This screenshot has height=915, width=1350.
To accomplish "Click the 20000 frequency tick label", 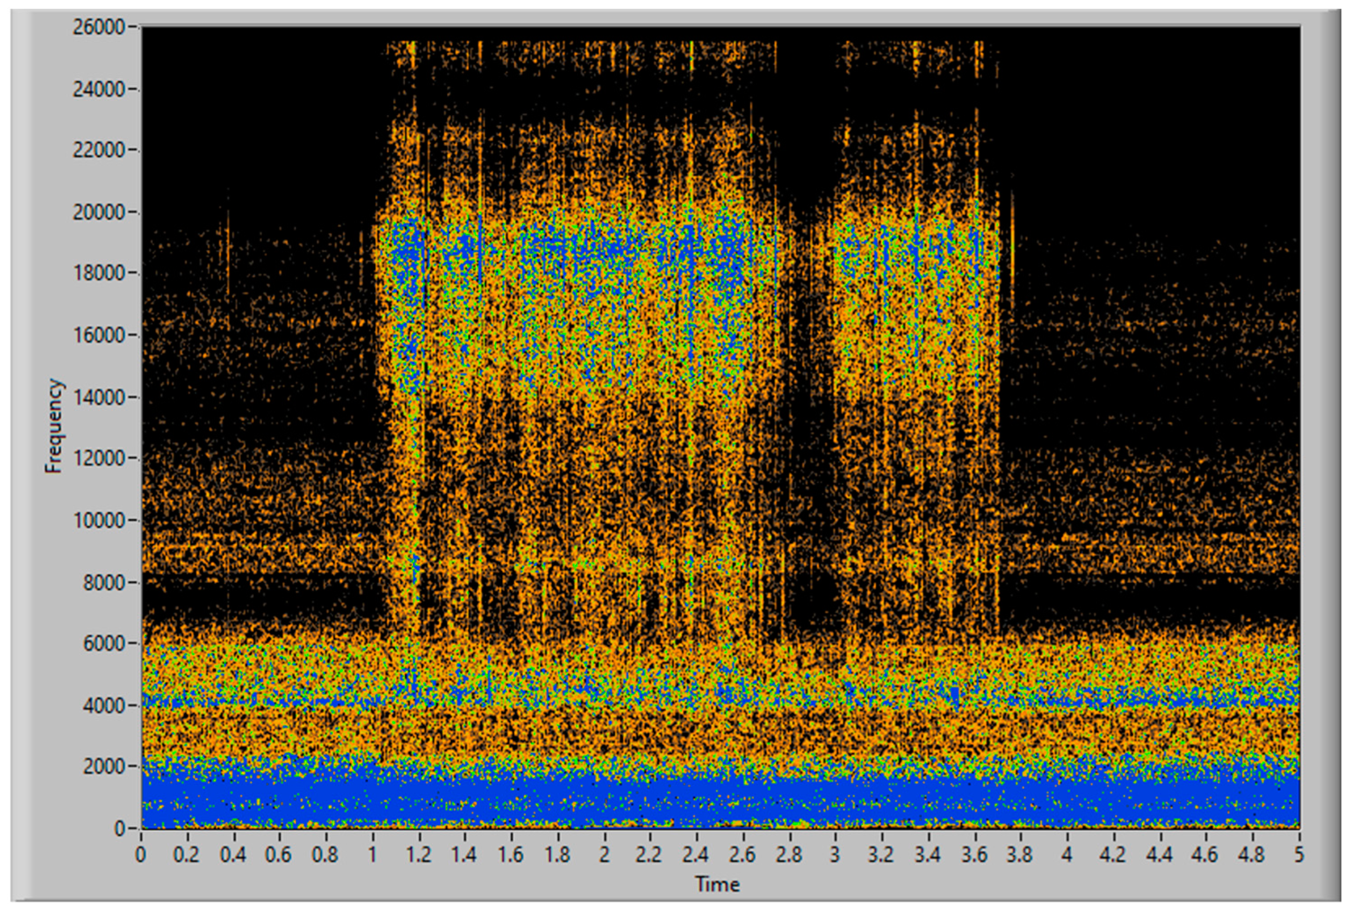I will [x=99, y=212].
